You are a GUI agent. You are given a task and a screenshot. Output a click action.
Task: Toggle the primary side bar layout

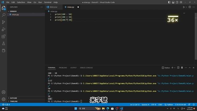169,2
